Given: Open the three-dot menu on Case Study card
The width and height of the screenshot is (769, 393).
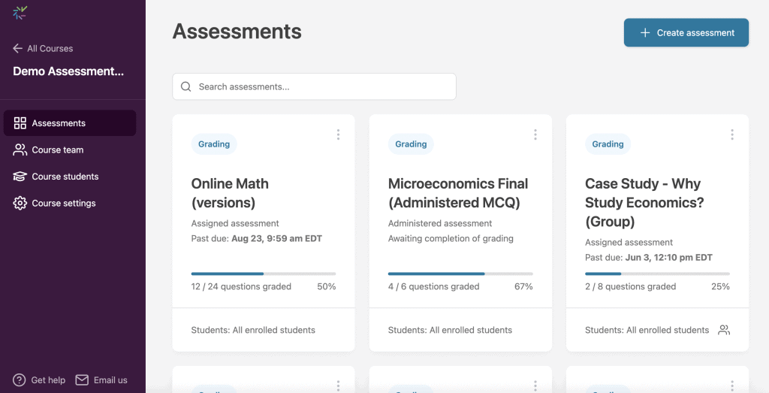Looking at the screenshot, I should [x=732, y=135].
